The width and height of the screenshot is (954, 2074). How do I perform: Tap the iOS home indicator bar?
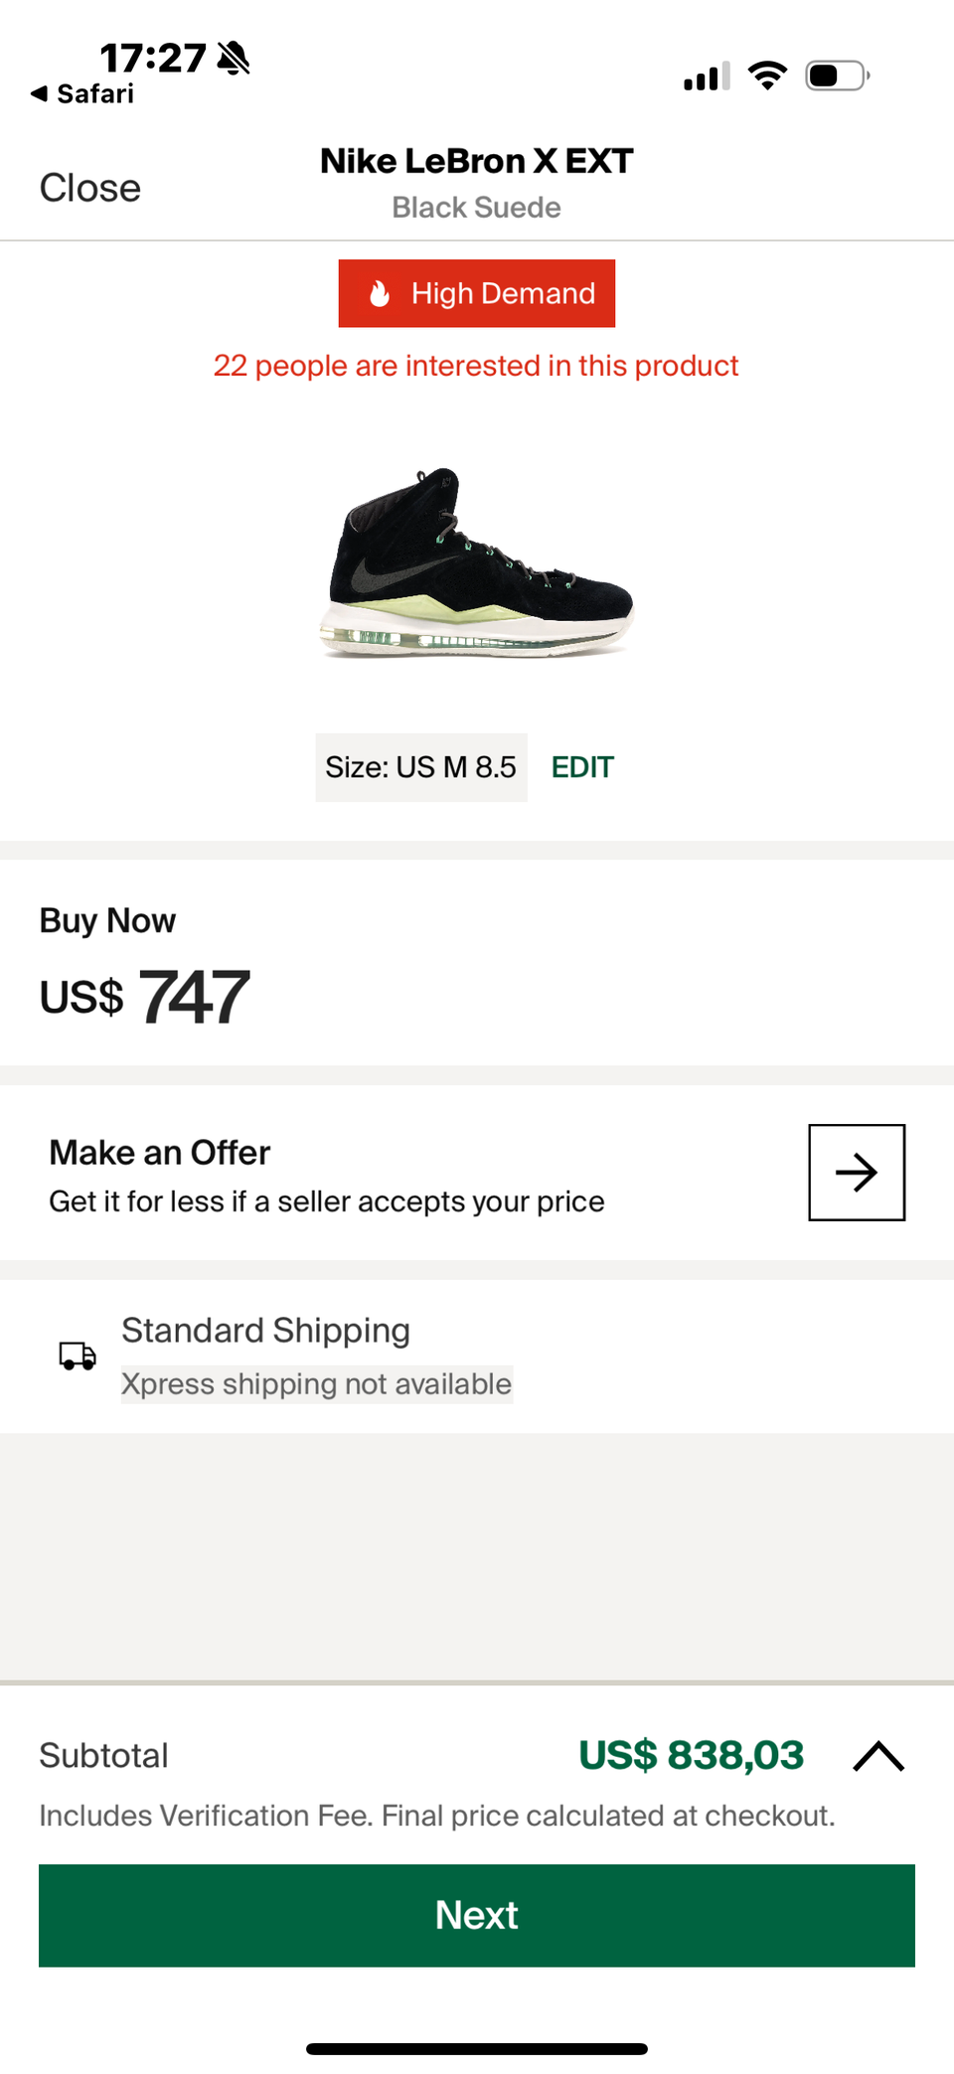click(x=477, y=2048)
